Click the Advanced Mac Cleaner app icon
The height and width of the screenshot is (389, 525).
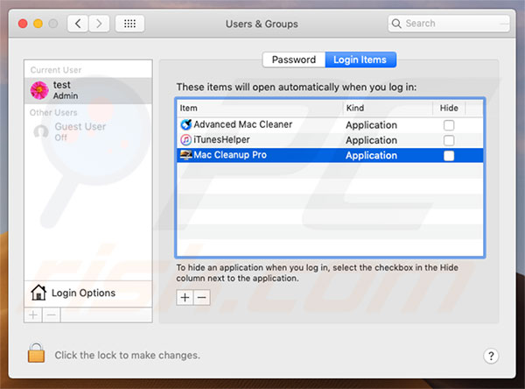click(186, 124)
